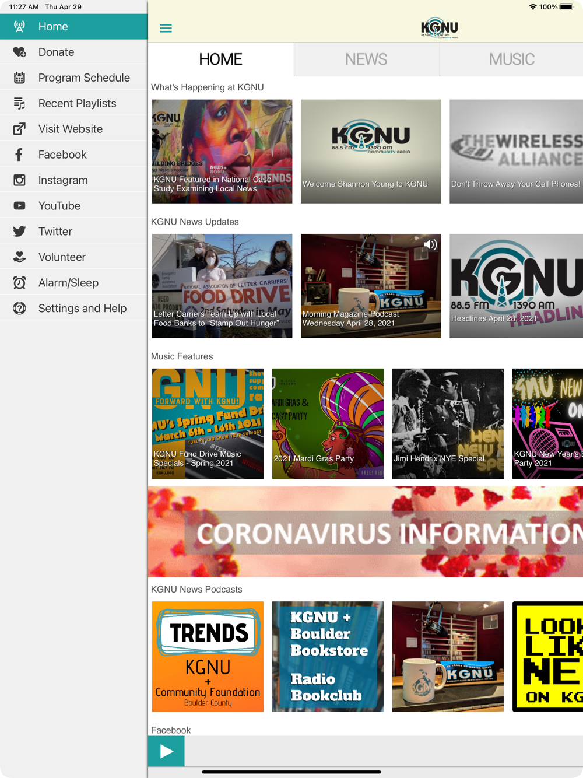Tap the Donate heart icon
This screenshot has width=583, height=778.
click(19, 52)
